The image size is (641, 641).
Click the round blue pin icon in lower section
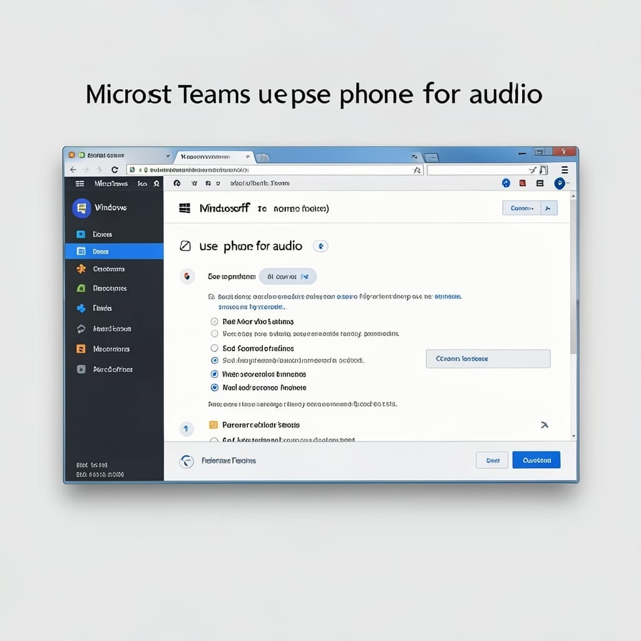point(187,428)
